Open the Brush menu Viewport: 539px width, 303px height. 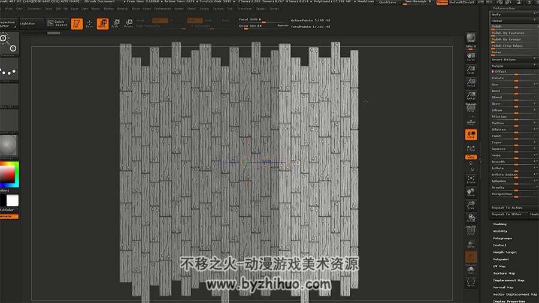point(8,8)
